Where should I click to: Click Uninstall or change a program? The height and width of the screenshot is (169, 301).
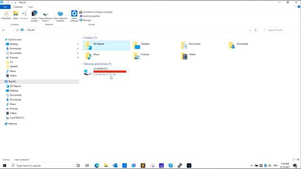point(96,12)
